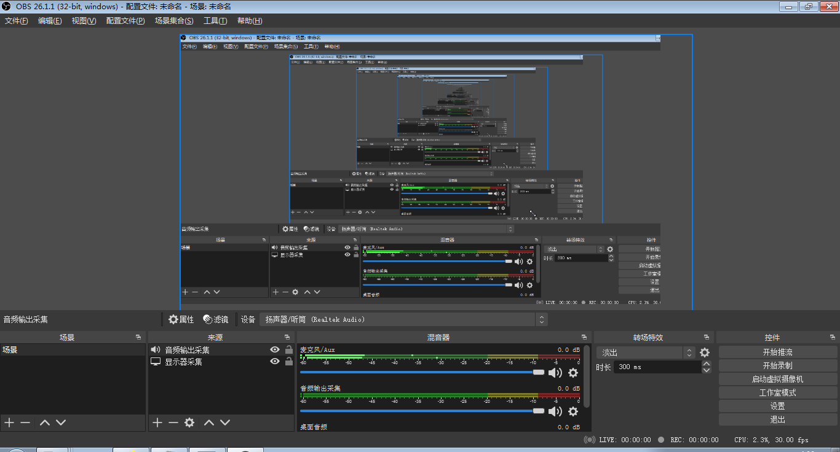Click the REC: 00:00:00 timer text
Image resolution: width=840 pixels, height=452 pixels.
pos(694,440)
